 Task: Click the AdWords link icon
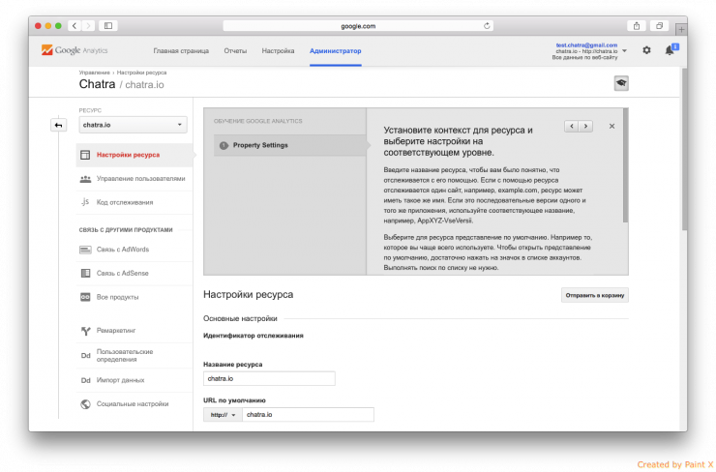(85, 250)
